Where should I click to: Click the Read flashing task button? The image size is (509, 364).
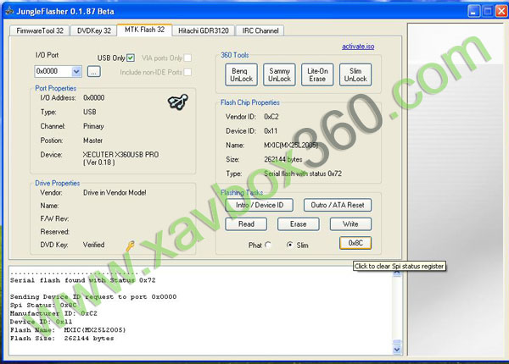[246, 224]
